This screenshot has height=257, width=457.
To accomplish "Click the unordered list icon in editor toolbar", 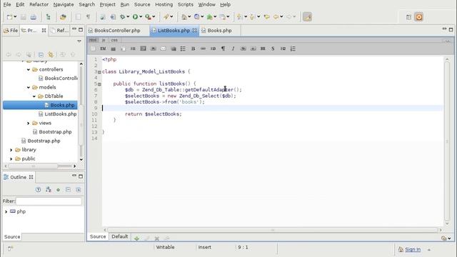I will pos(183,49).
